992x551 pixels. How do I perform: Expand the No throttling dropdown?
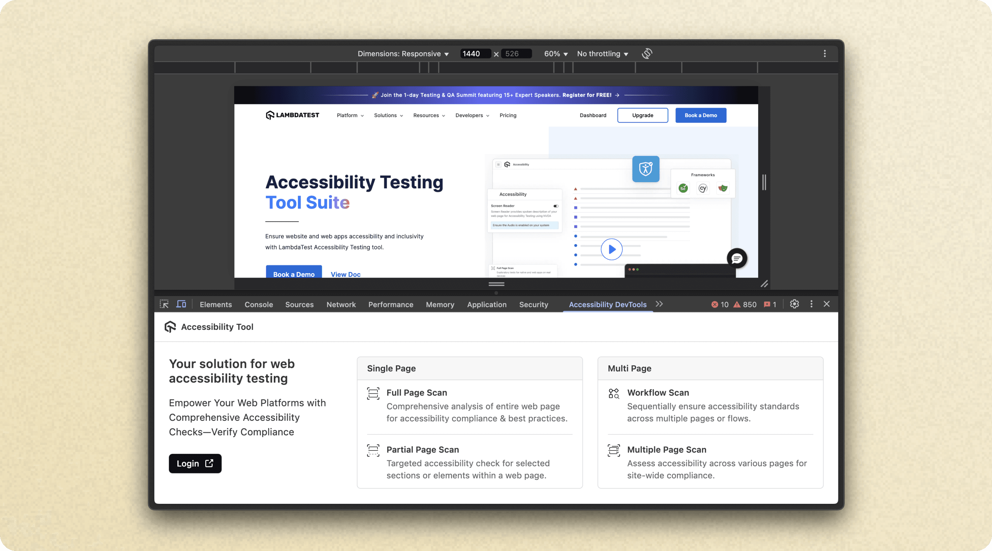pos(602,54)
